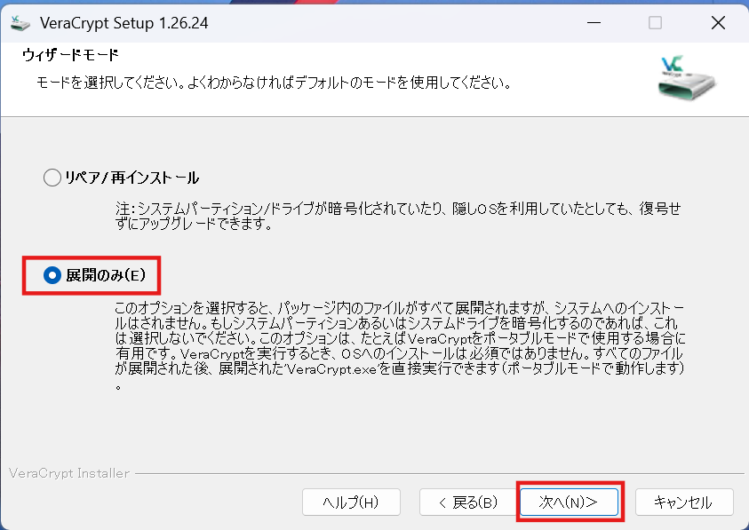
Task: Close the VeraCrypt Setup window
Action: (x=718, y=22)
